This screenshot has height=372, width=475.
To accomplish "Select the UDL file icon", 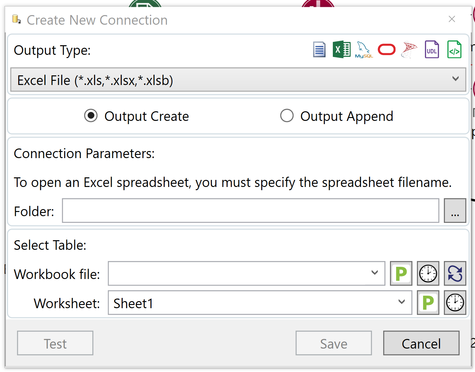I will tap(432, 50).
